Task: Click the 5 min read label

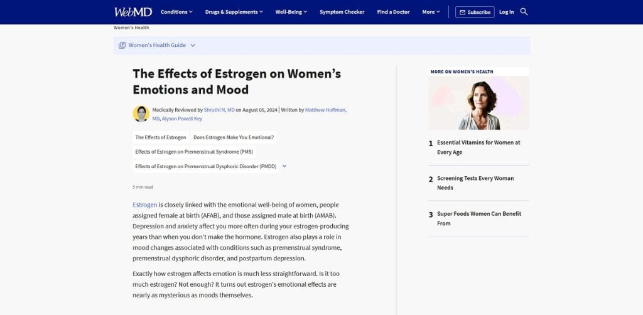Action: 143,187
